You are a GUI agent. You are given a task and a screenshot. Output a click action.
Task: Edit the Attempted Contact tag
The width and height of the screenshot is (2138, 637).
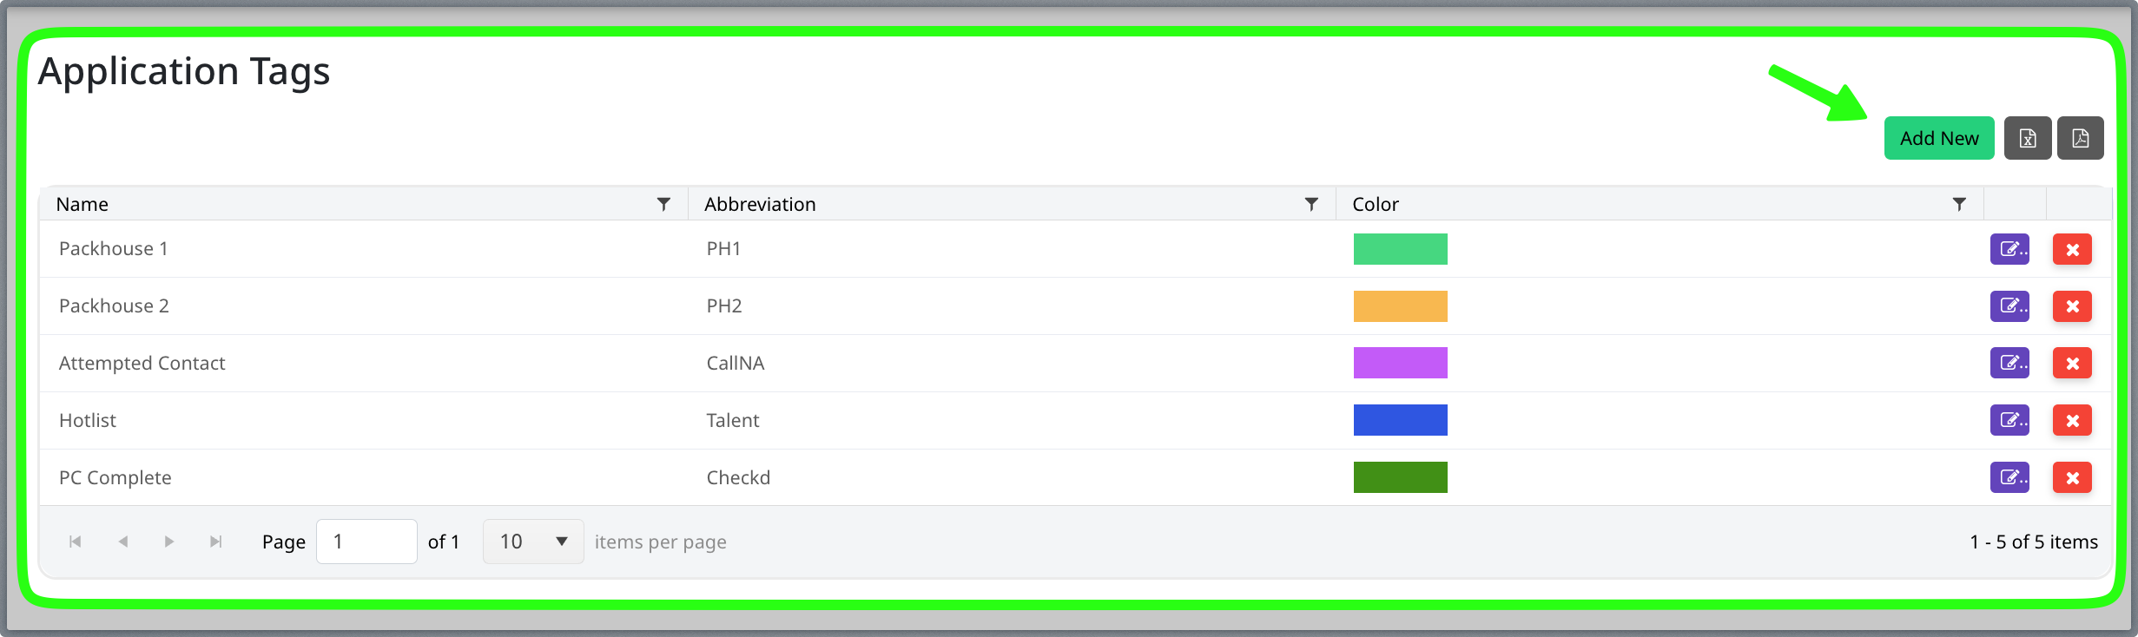click(2009, 363)
